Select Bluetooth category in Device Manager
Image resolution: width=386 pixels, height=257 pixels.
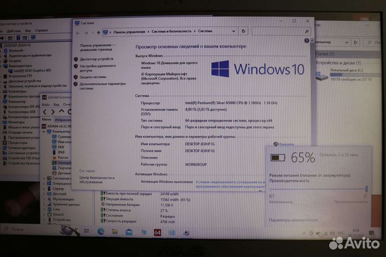(16, 51)
